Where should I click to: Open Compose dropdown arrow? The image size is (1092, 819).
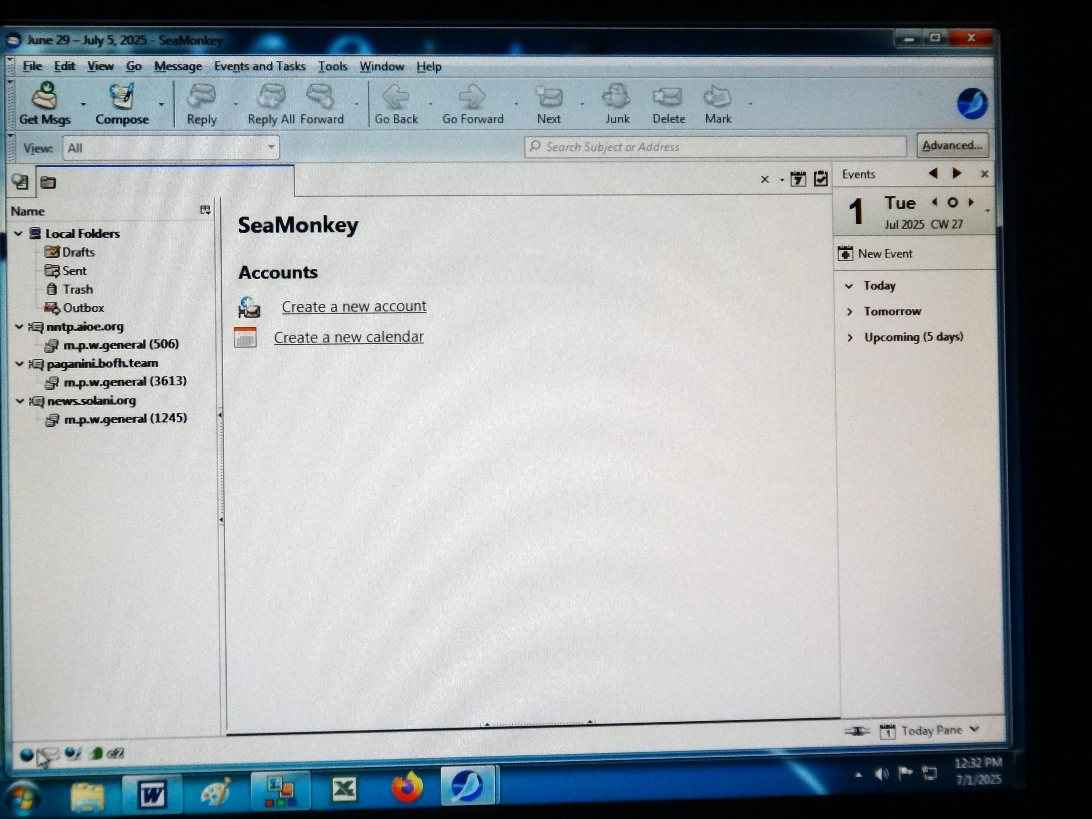[x=161, y=104]
